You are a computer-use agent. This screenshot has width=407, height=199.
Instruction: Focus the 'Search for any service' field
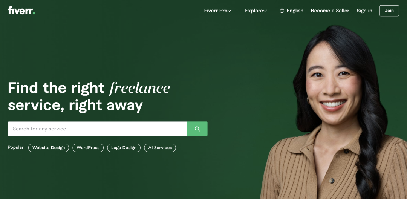pos(97,129)
